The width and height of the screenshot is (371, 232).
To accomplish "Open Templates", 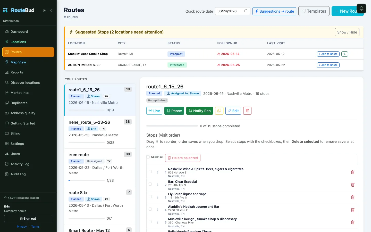I will pos(314,11).
